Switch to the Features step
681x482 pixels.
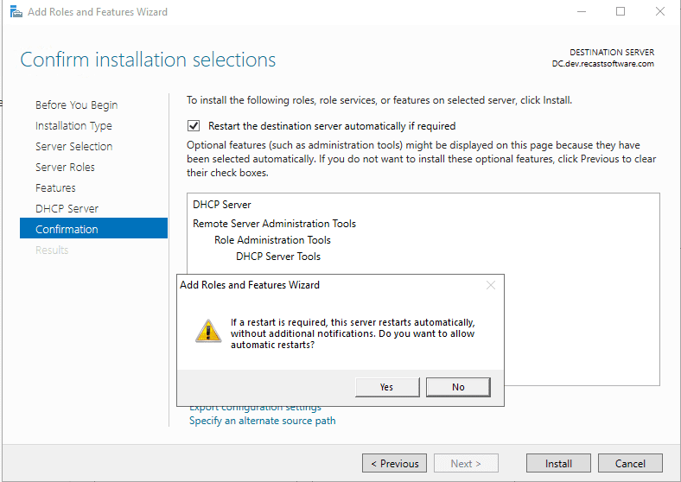pyautogui.click(x=55, y=187)
